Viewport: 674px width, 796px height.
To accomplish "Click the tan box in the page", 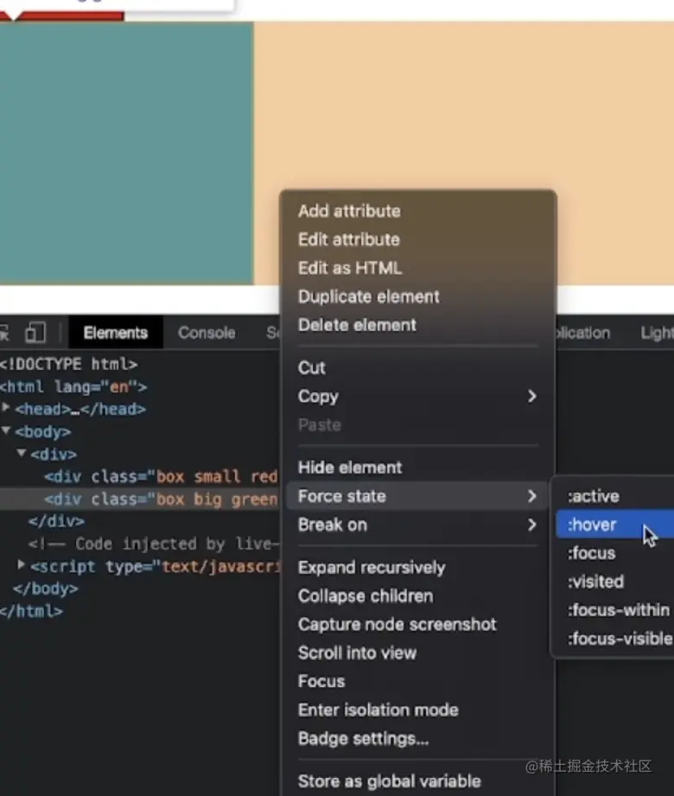I will pyautogui.click(x=463, y=106).
